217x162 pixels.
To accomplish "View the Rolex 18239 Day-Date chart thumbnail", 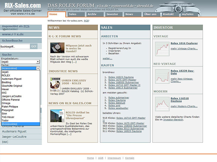I will click(162, 76).
